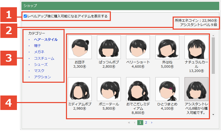Click the アシスタントレベル9級 level text
This screenshot has width=221, height=131.
tap(199, 25)
